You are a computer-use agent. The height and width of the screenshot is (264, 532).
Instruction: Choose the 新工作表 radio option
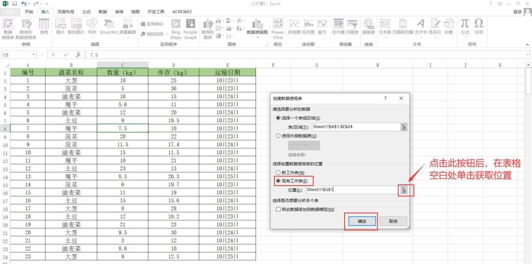coord(278,172)
